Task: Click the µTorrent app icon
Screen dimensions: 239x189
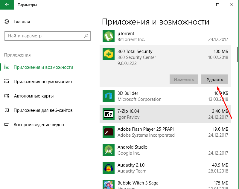Action: coord(109,36)
